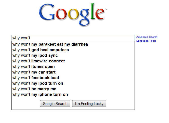Open the Advanced Search link
Image resolution: width=169 pixels, height=123 pixels.
click(x=147, y=37)
